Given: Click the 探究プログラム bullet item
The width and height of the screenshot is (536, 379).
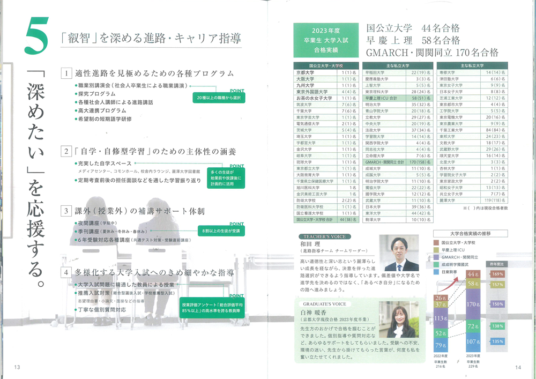Looking at the screenshot, I should [95, 94].
